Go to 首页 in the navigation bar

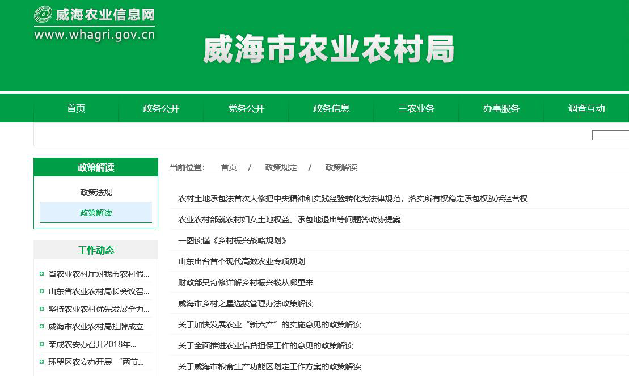pos(76,108)
